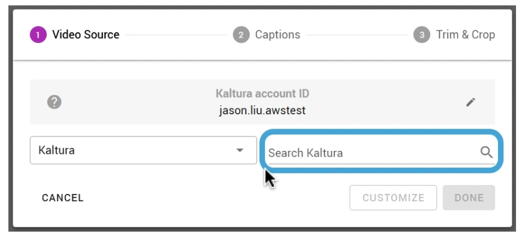Screen dimensions: 522x240
Task: Click the CANCEL button
Action: tap(62, 198)
